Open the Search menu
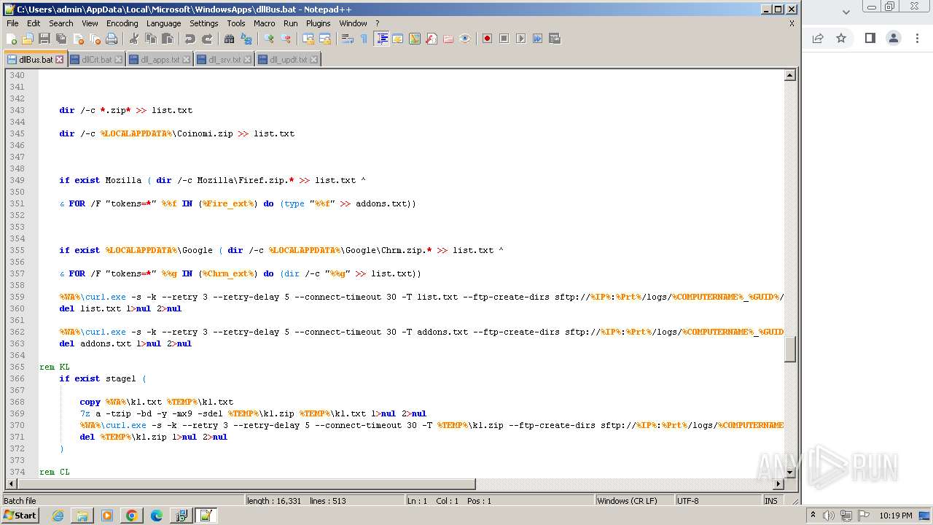 point(61,23)
